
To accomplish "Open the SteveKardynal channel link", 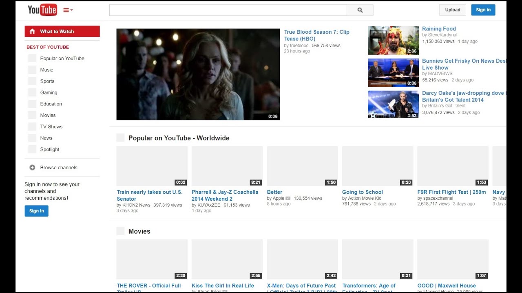I will (x=442, y=35).
